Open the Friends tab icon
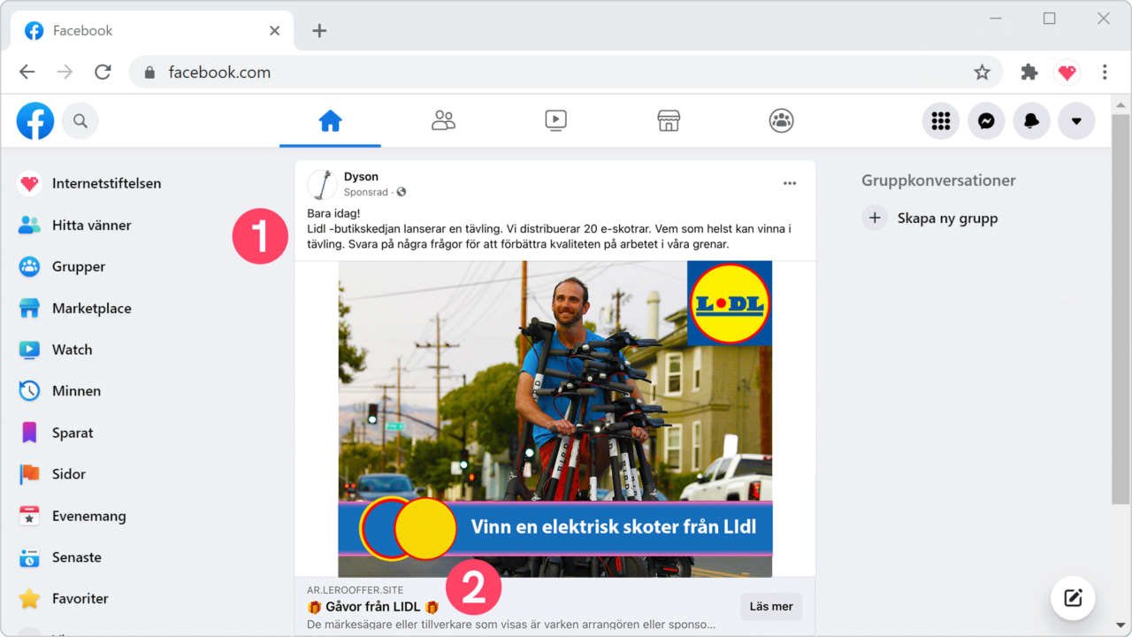The image size is (1132, 637). [x=443, y=121]
